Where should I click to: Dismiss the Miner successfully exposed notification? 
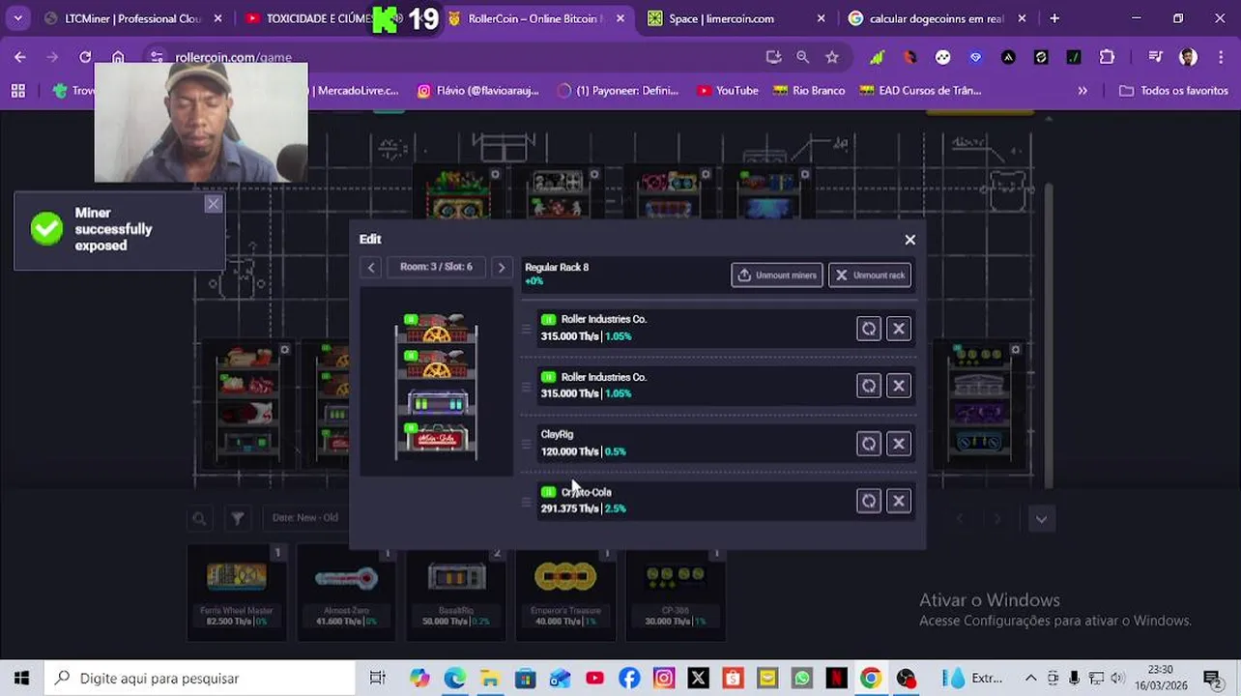tap(214, 204)
